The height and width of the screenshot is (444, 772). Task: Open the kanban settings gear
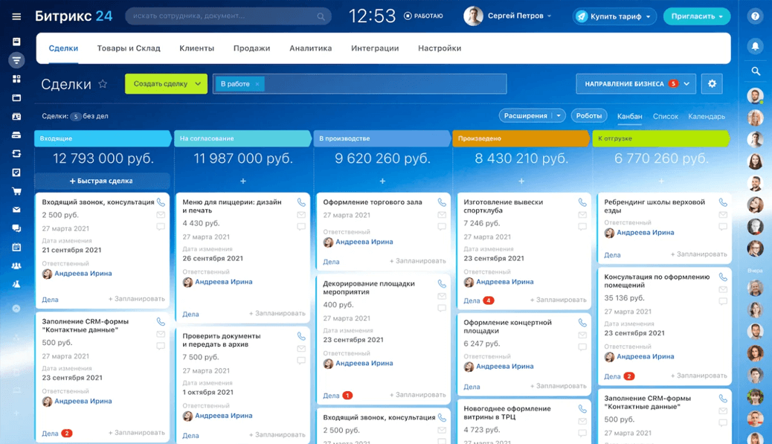[712, 84]
